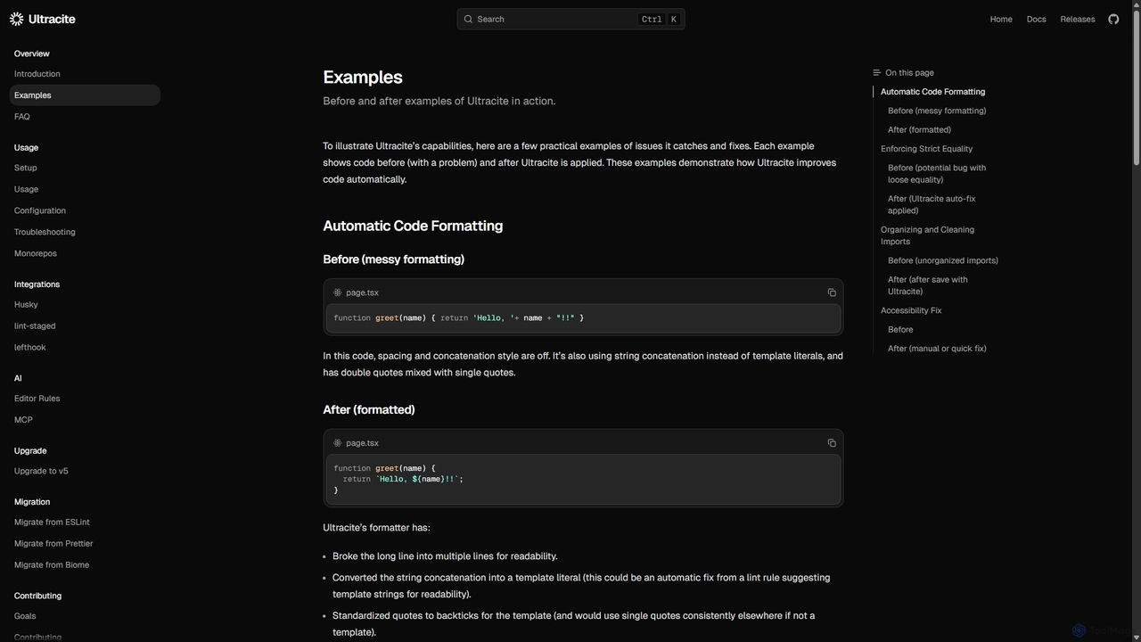Jump to After (Ultracite auto-fix applied)
1141x642 pixels.
(932, 205)
